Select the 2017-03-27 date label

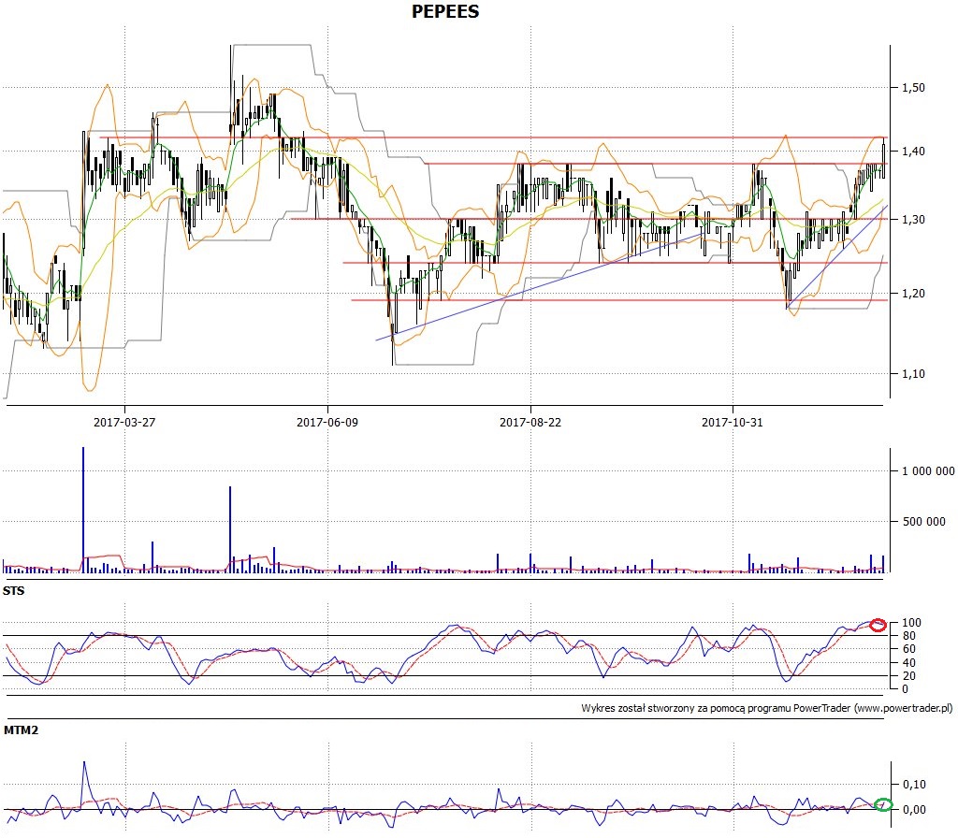click(124, 422)
